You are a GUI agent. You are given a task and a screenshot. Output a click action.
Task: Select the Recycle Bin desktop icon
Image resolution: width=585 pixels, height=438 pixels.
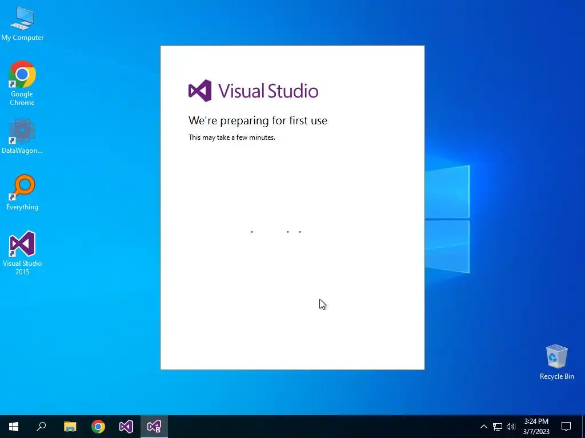pos(556,362)
